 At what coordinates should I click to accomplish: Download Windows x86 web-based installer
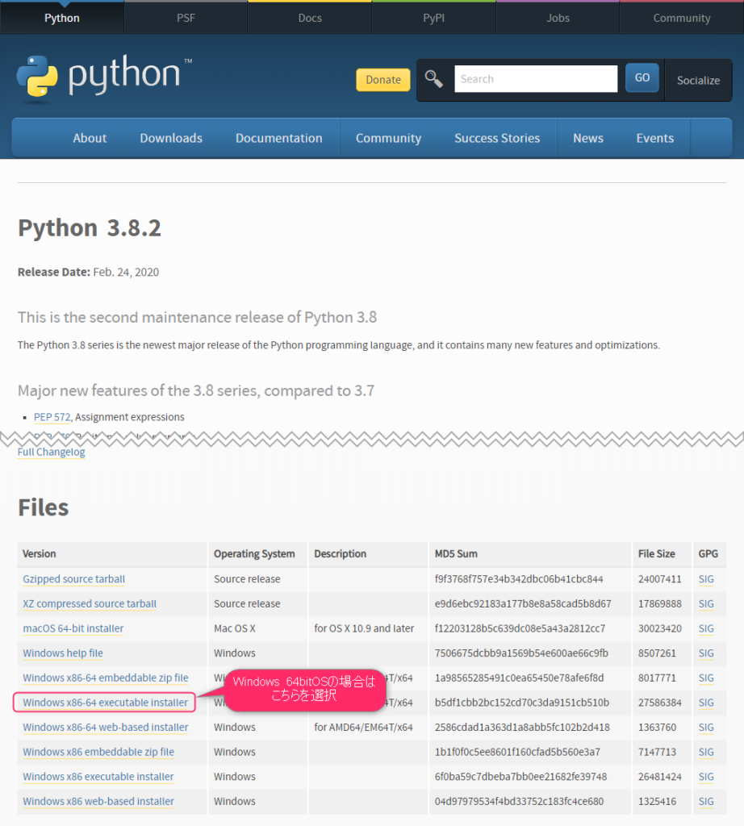tap(98, 802)
